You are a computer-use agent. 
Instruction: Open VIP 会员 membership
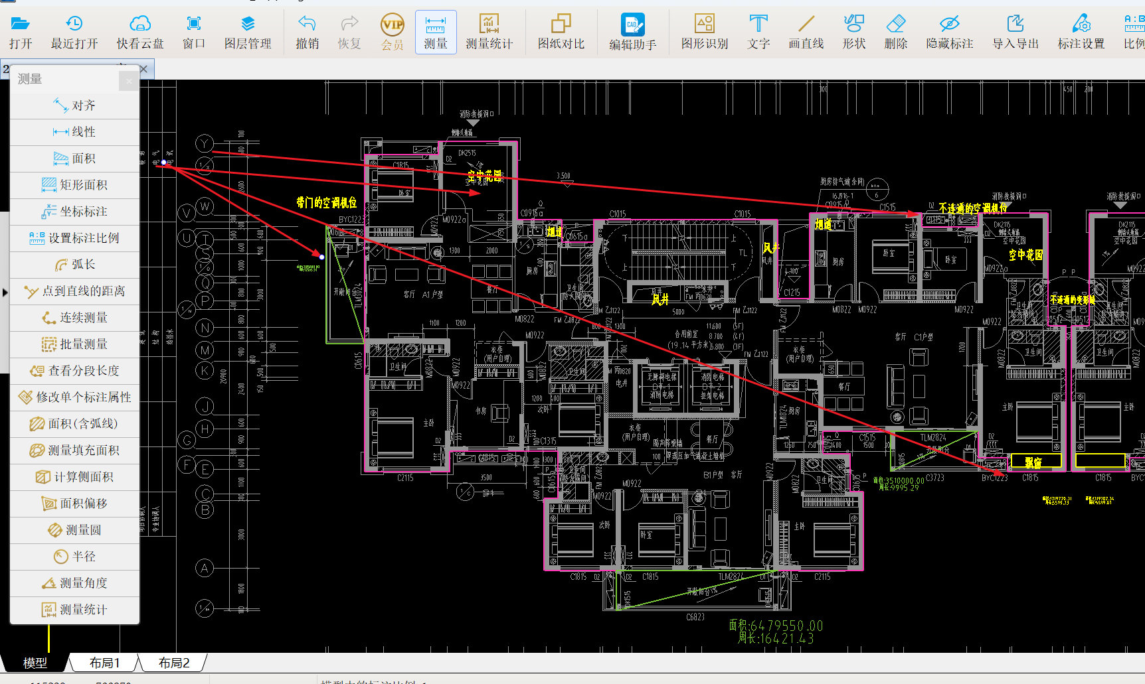(x=393, y=33)
